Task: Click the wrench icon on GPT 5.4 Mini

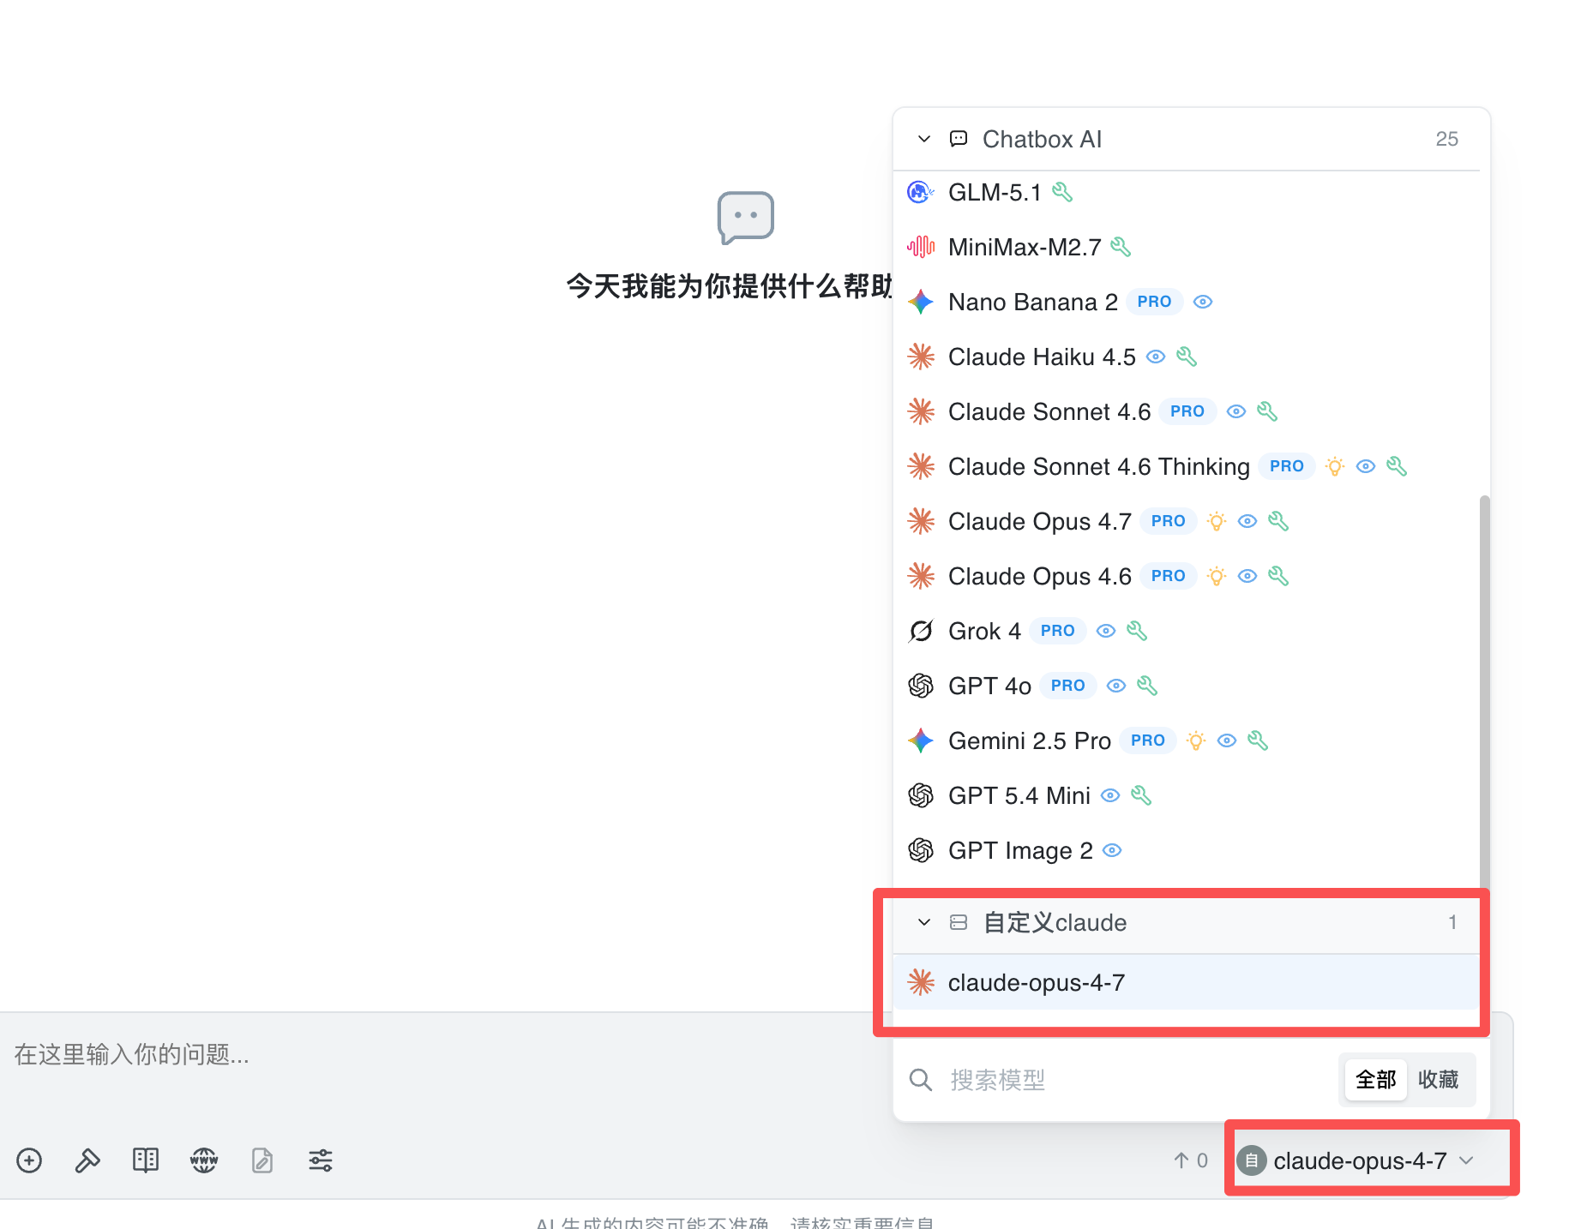Action: pos(1141,795)
